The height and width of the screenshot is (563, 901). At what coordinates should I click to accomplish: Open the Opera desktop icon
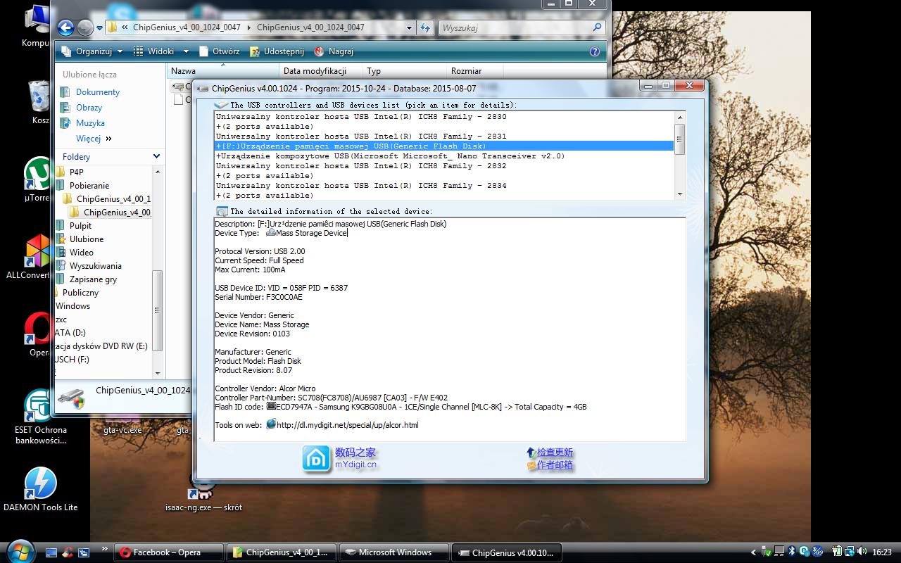38,335
